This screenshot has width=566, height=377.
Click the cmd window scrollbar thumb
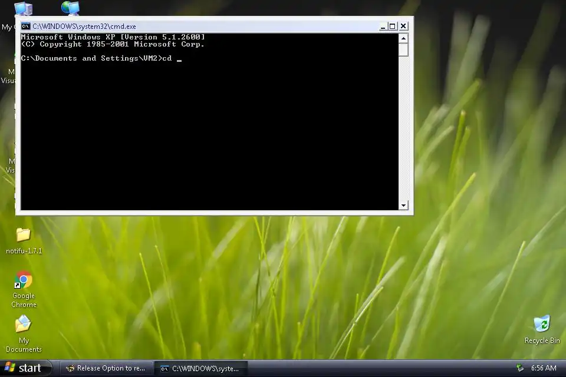403,50
